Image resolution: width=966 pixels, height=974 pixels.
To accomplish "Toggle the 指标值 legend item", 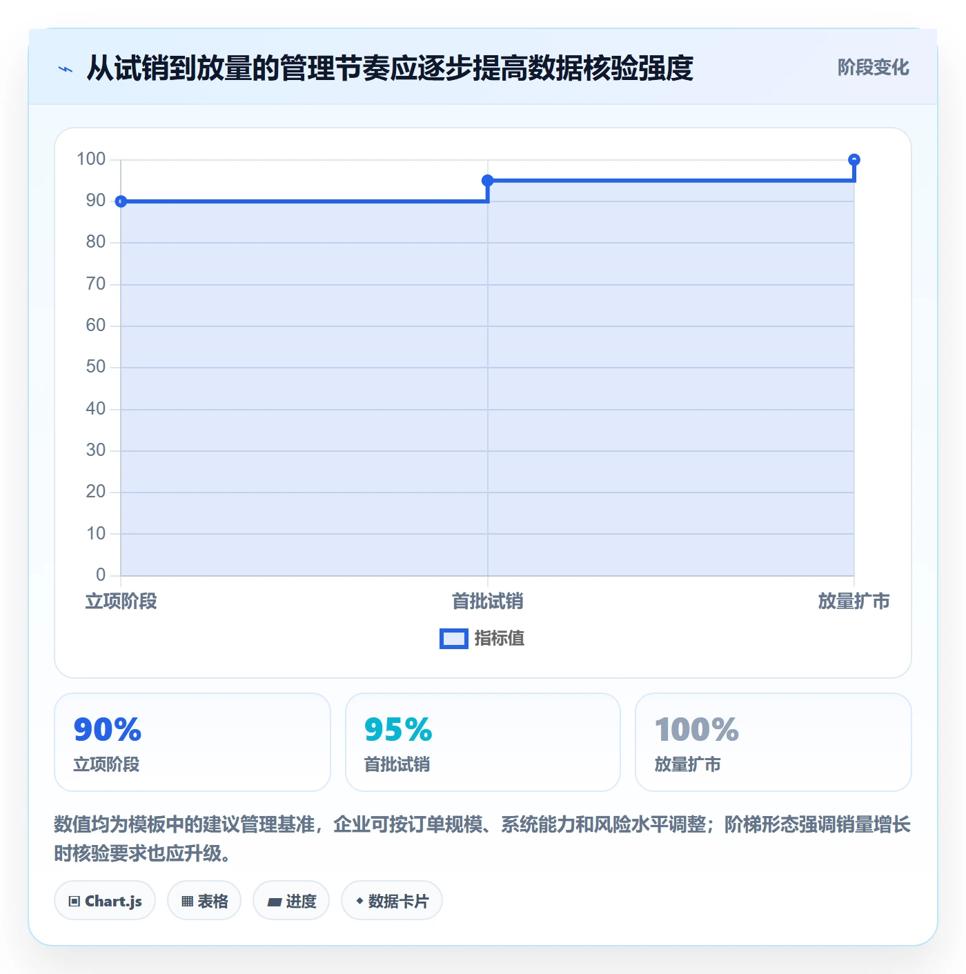I will tap(482, 639).
